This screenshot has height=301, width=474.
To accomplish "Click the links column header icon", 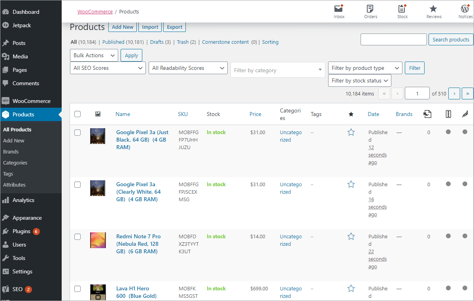I will click(x=427, y=114).
